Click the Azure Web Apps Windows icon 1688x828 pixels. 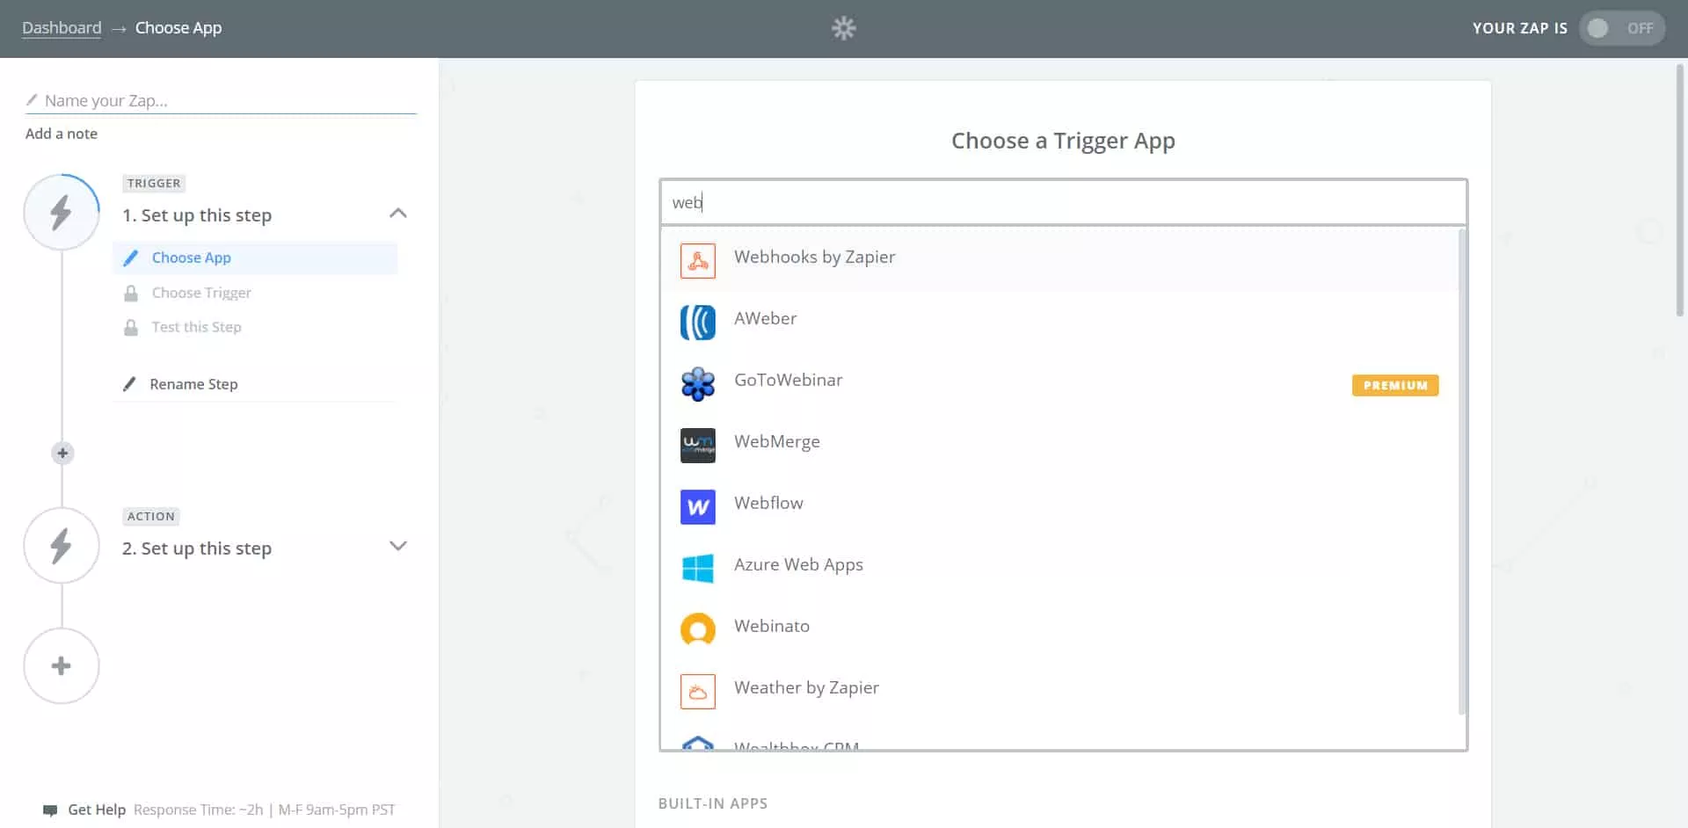click(x=698, y=568)
